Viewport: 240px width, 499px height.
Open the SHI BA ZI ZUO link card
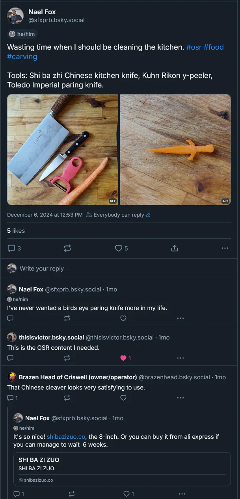[122, 469]
